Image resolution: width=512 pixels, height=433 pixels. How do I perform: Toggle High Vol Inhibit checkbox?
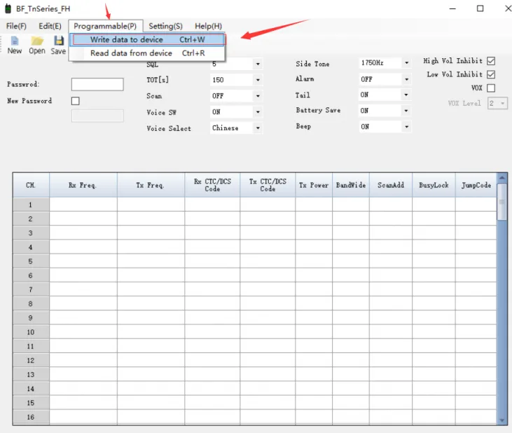491,61
